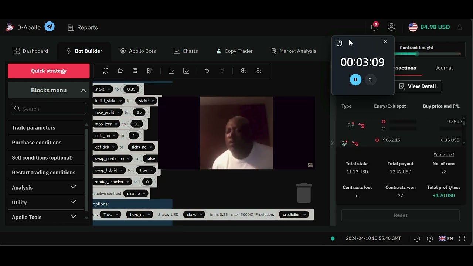
Task: Open the prediction variable dropdown
Action: pos(294,215)
